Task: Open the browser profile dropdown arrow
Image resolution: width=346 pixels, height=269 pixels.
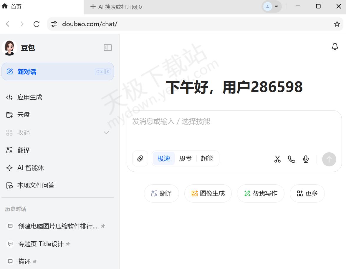Action: pyautogui.click(x=276, y=6)
